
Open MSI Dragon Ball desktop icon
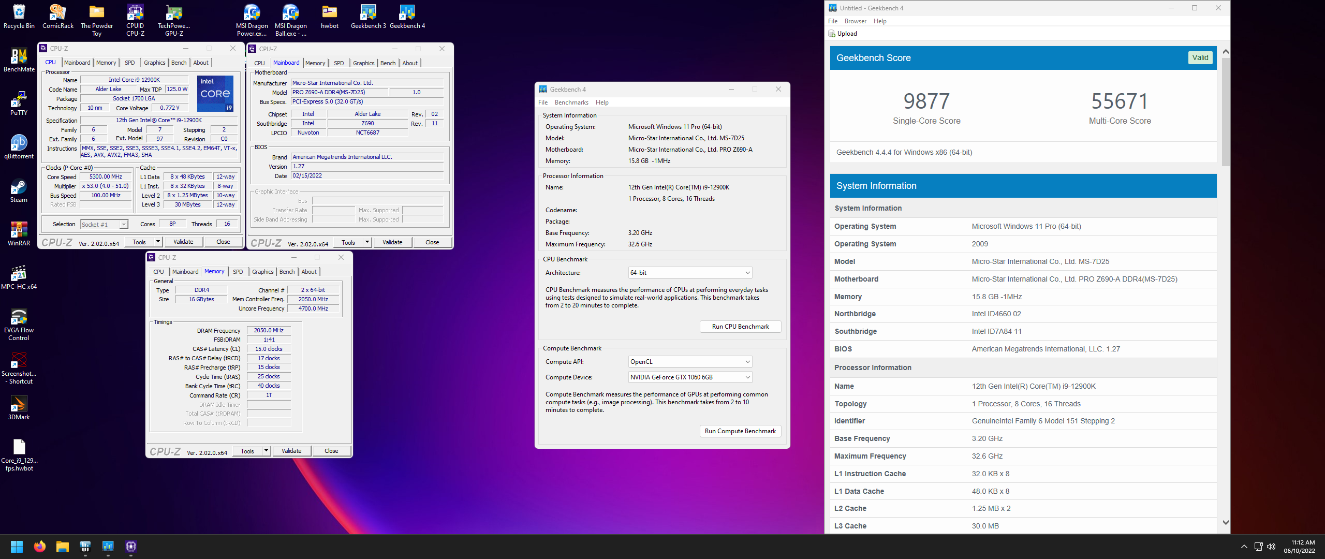point(291,20)
